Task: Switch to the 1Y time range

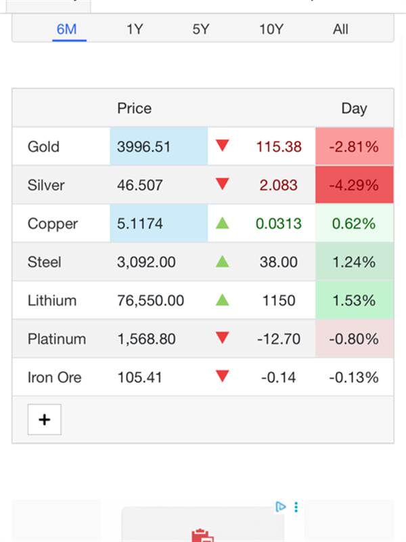Action: tap(135, 29)
